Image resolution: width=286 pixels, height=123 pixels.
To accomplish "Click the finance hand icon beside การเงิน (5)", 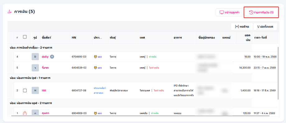I will click(x=10, y=12).
